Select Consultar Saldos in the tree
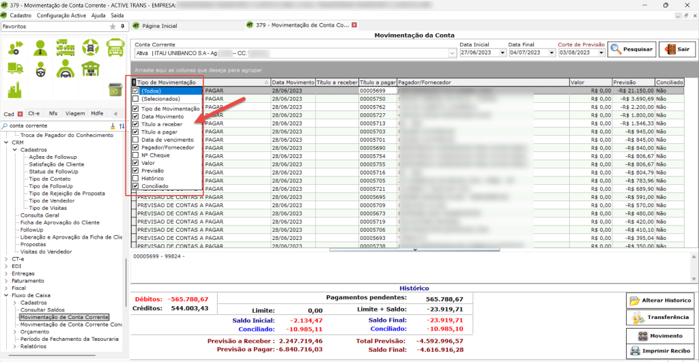The image size is (699, 362). [42, 310]
